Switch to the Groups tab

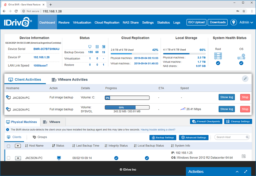pyautogui.click(x=40, y=137)
